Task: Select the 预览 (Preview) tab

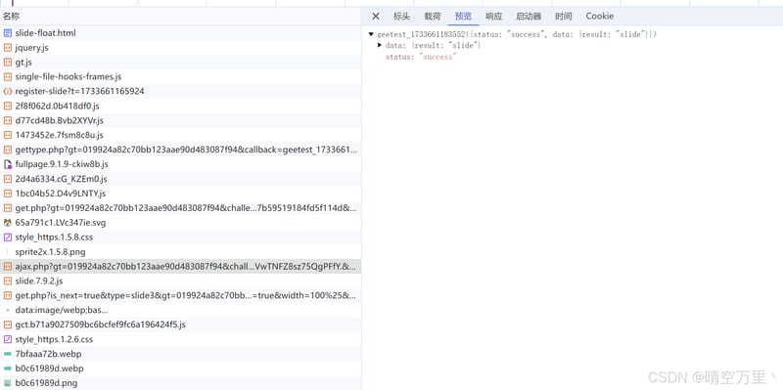Action: 463,17
